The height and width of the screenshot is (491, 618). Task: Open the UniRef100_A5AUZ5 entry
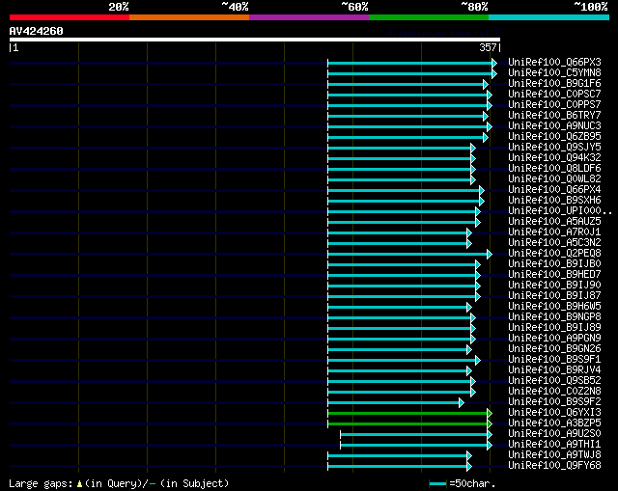[x=554, y=222]
